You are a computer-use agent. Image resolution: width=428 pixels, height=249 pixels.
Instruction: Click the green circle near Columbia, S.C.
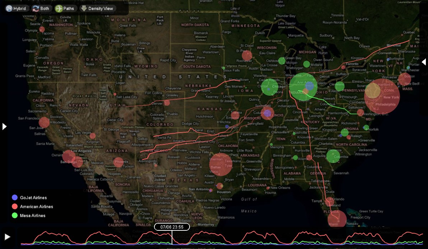[333, 156]
